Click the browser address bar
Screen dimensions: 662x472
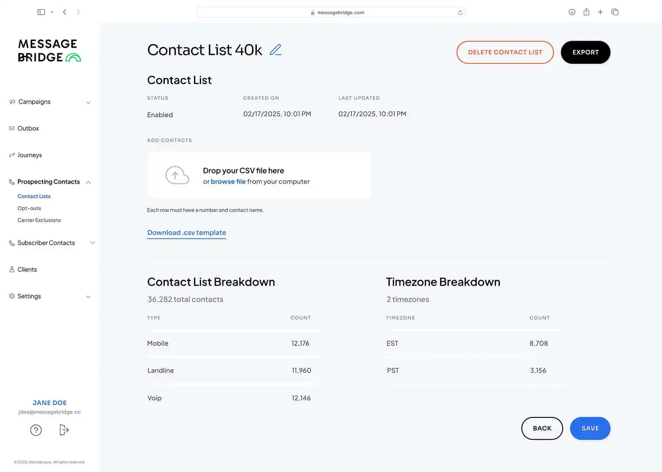[331, 13]
